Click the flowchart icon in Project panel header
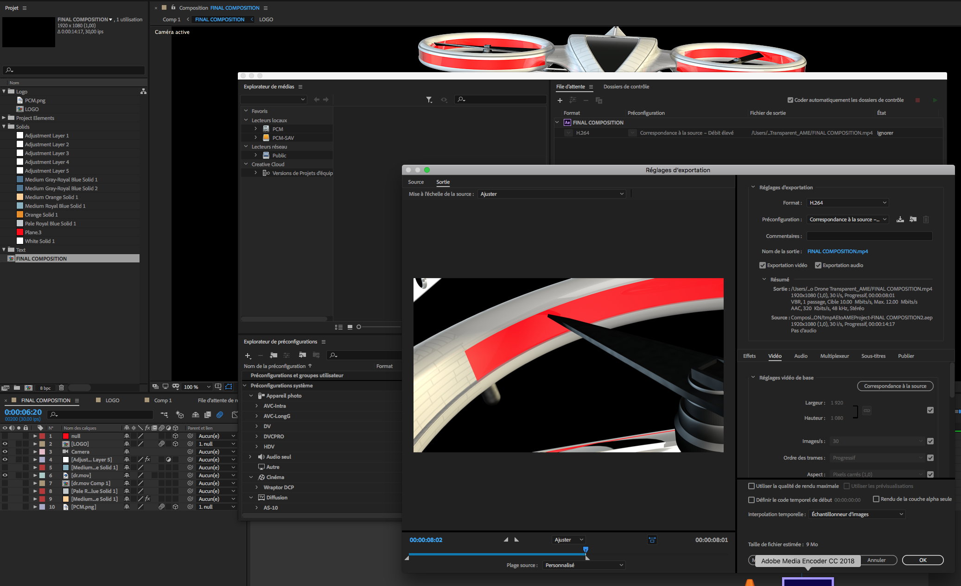Image resolution: width=961 pixels, height=586 pixels. [x=143, y=92]
